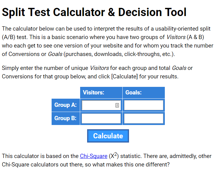Click the italic "Visitors" beside "(A & B)"

pyautogui.click(x=177, y=37)
